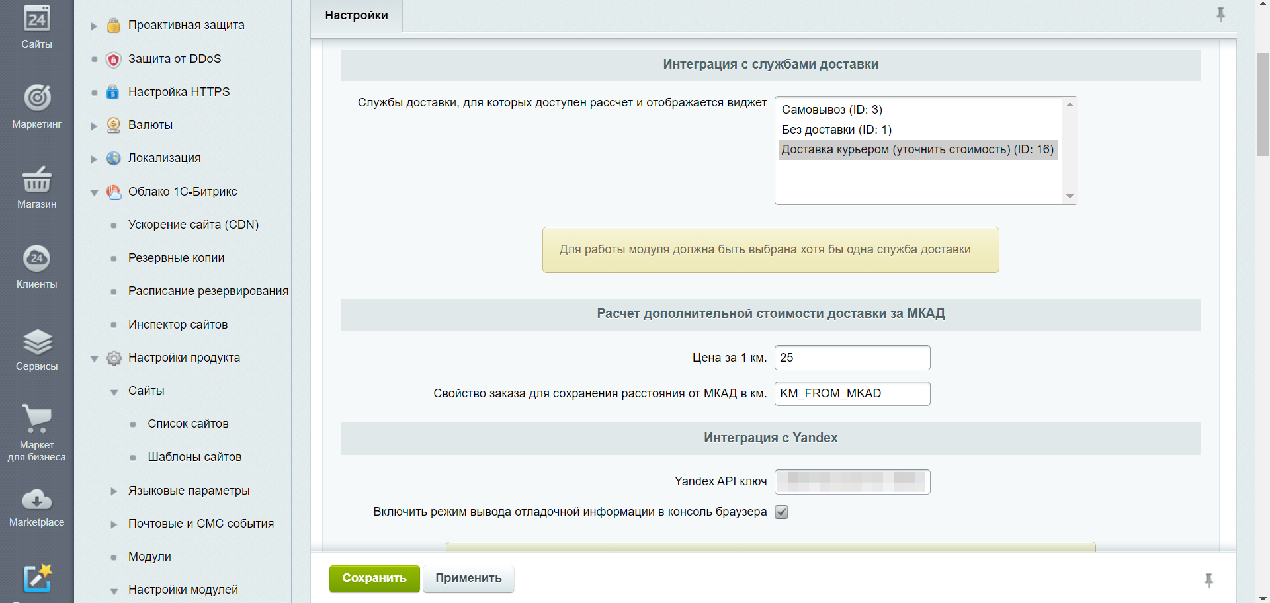Open the Магазин basket icon
Screen dimensions: 1270x603
(37, 179)
